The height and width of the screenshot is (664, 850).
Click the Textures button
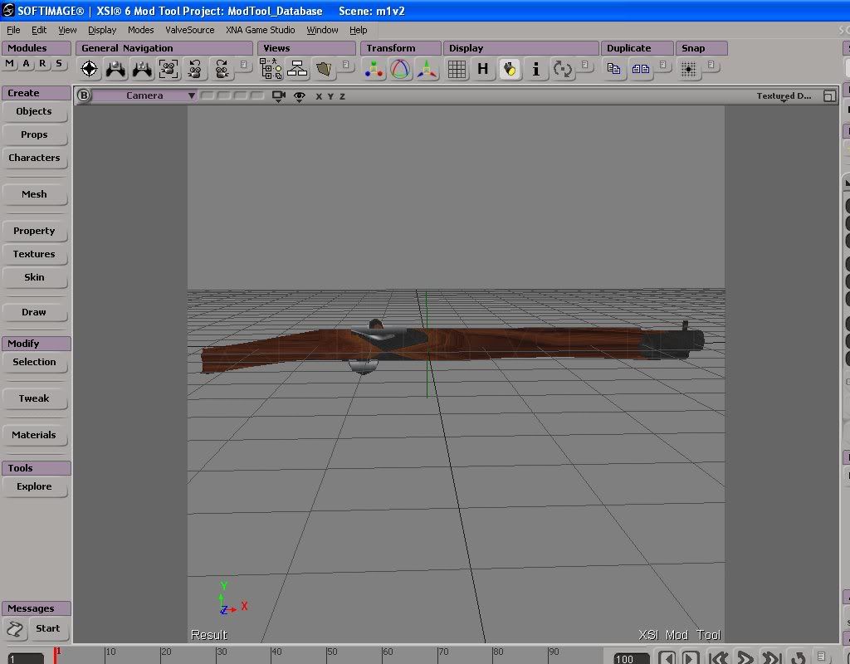click(x=35, y=254)
